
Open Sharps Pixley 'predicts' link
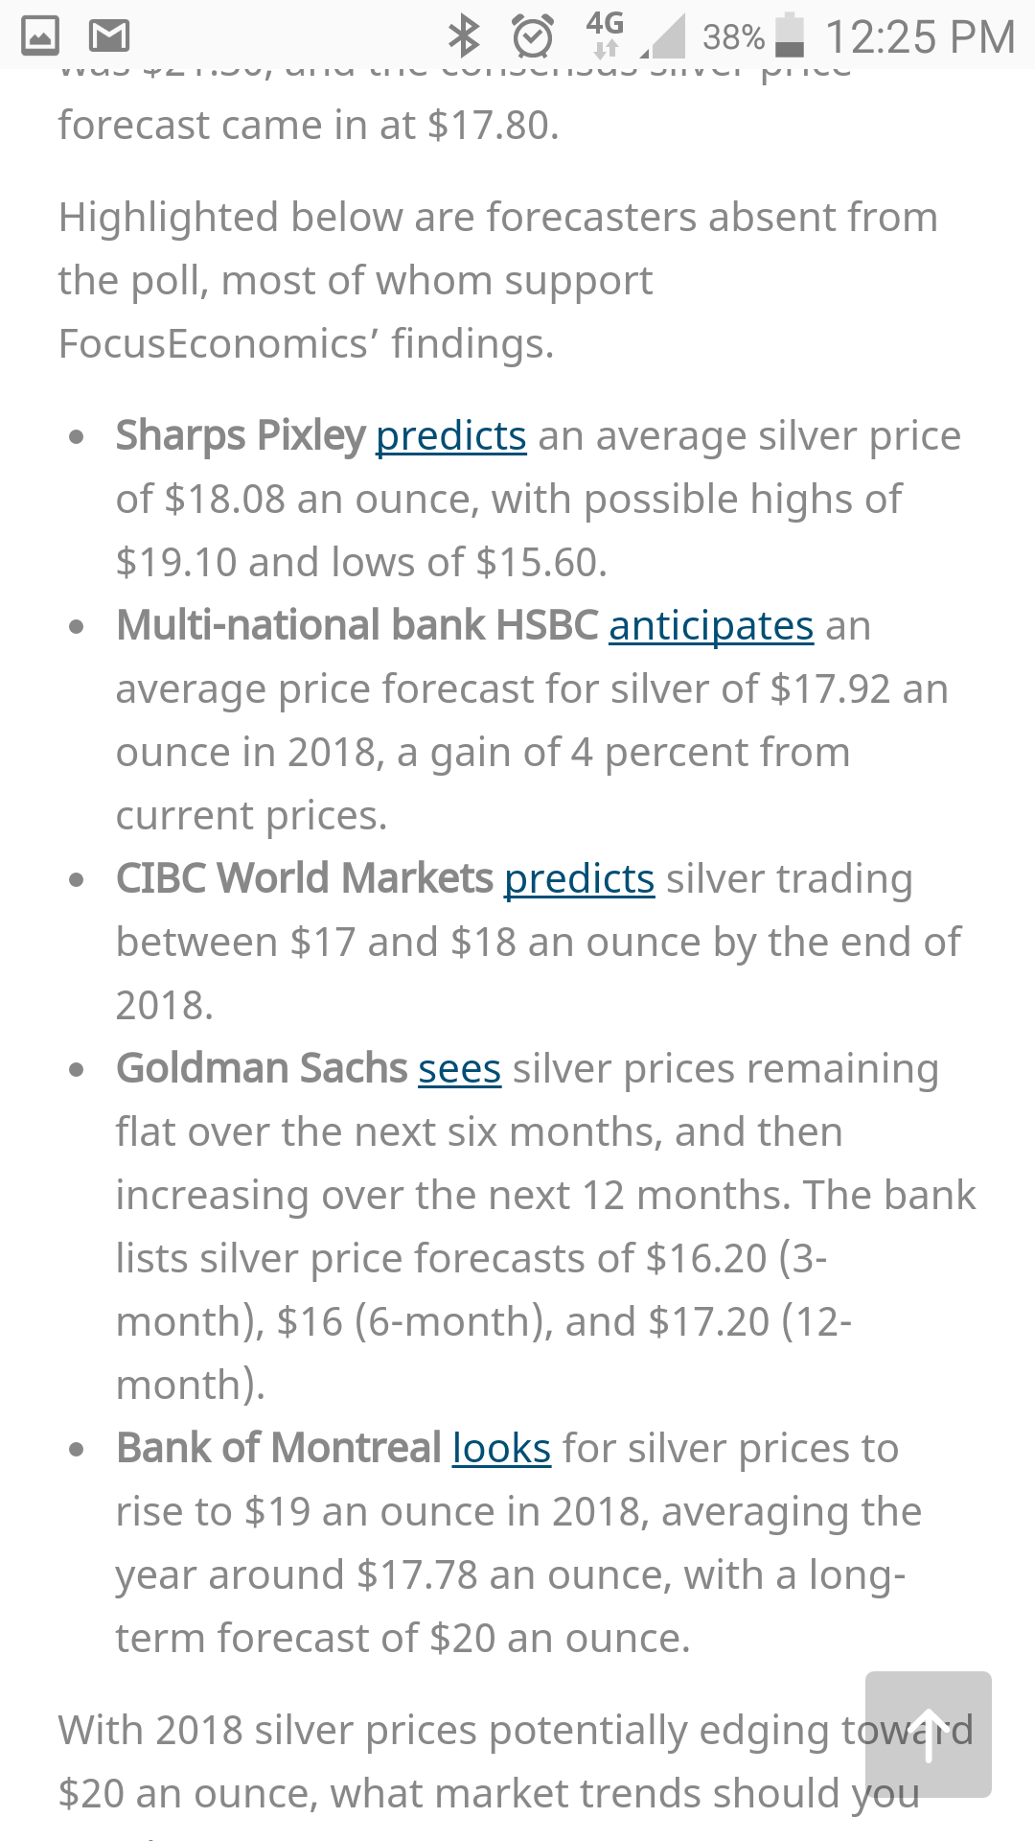tap(451, 436)
